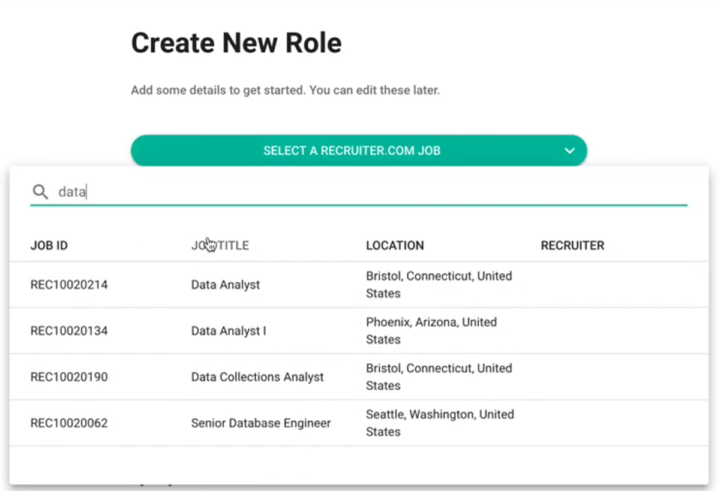Click the Phoenix, Arizona location cell
This screenshot has width=720, height=491.
pos(431,331)
